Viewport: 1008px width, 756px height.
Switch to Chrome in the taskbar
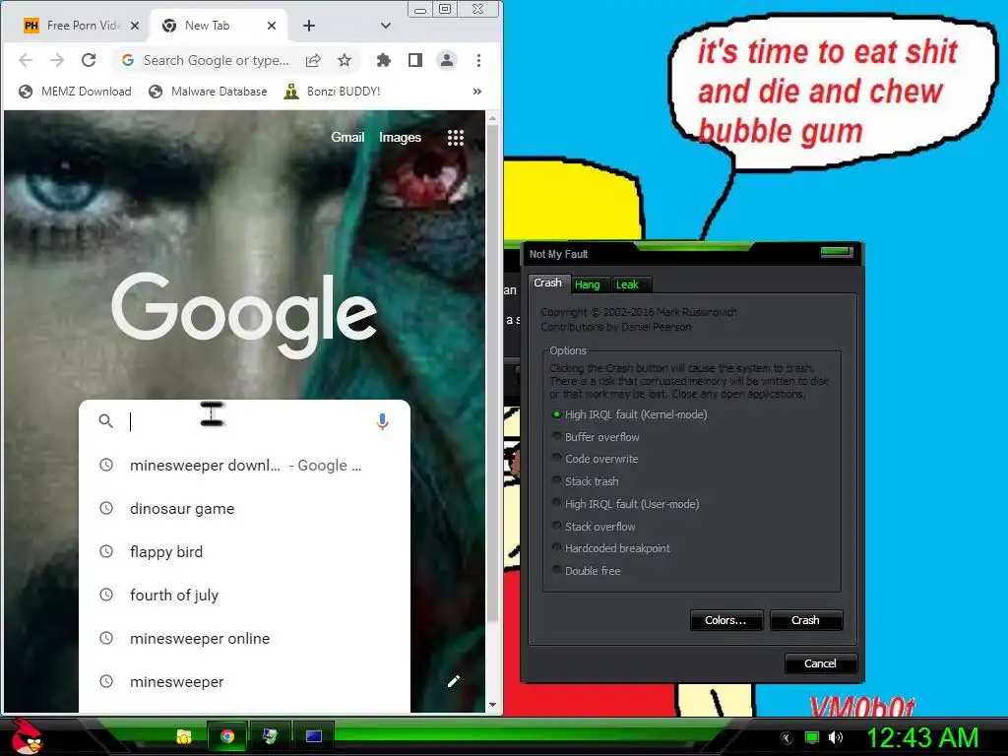click(x=227, y=736)
